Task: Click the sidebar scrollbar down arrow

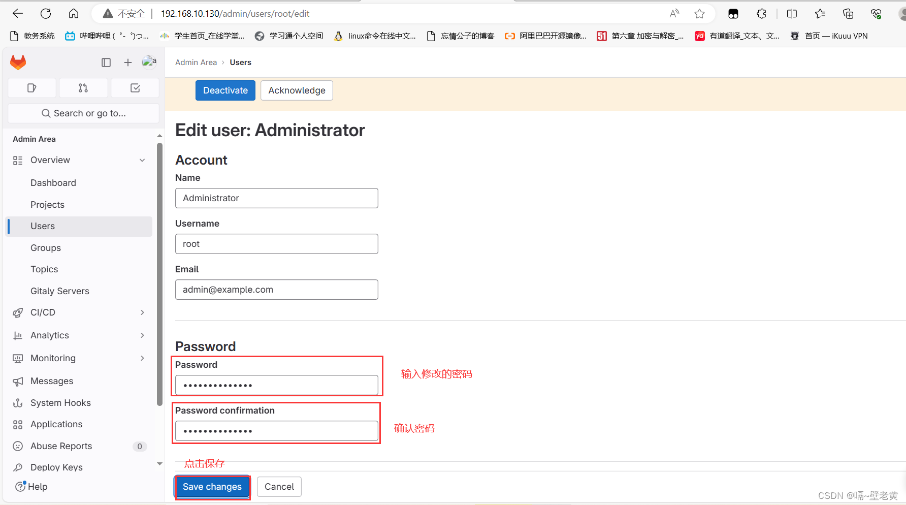Action: click(159, 463)
